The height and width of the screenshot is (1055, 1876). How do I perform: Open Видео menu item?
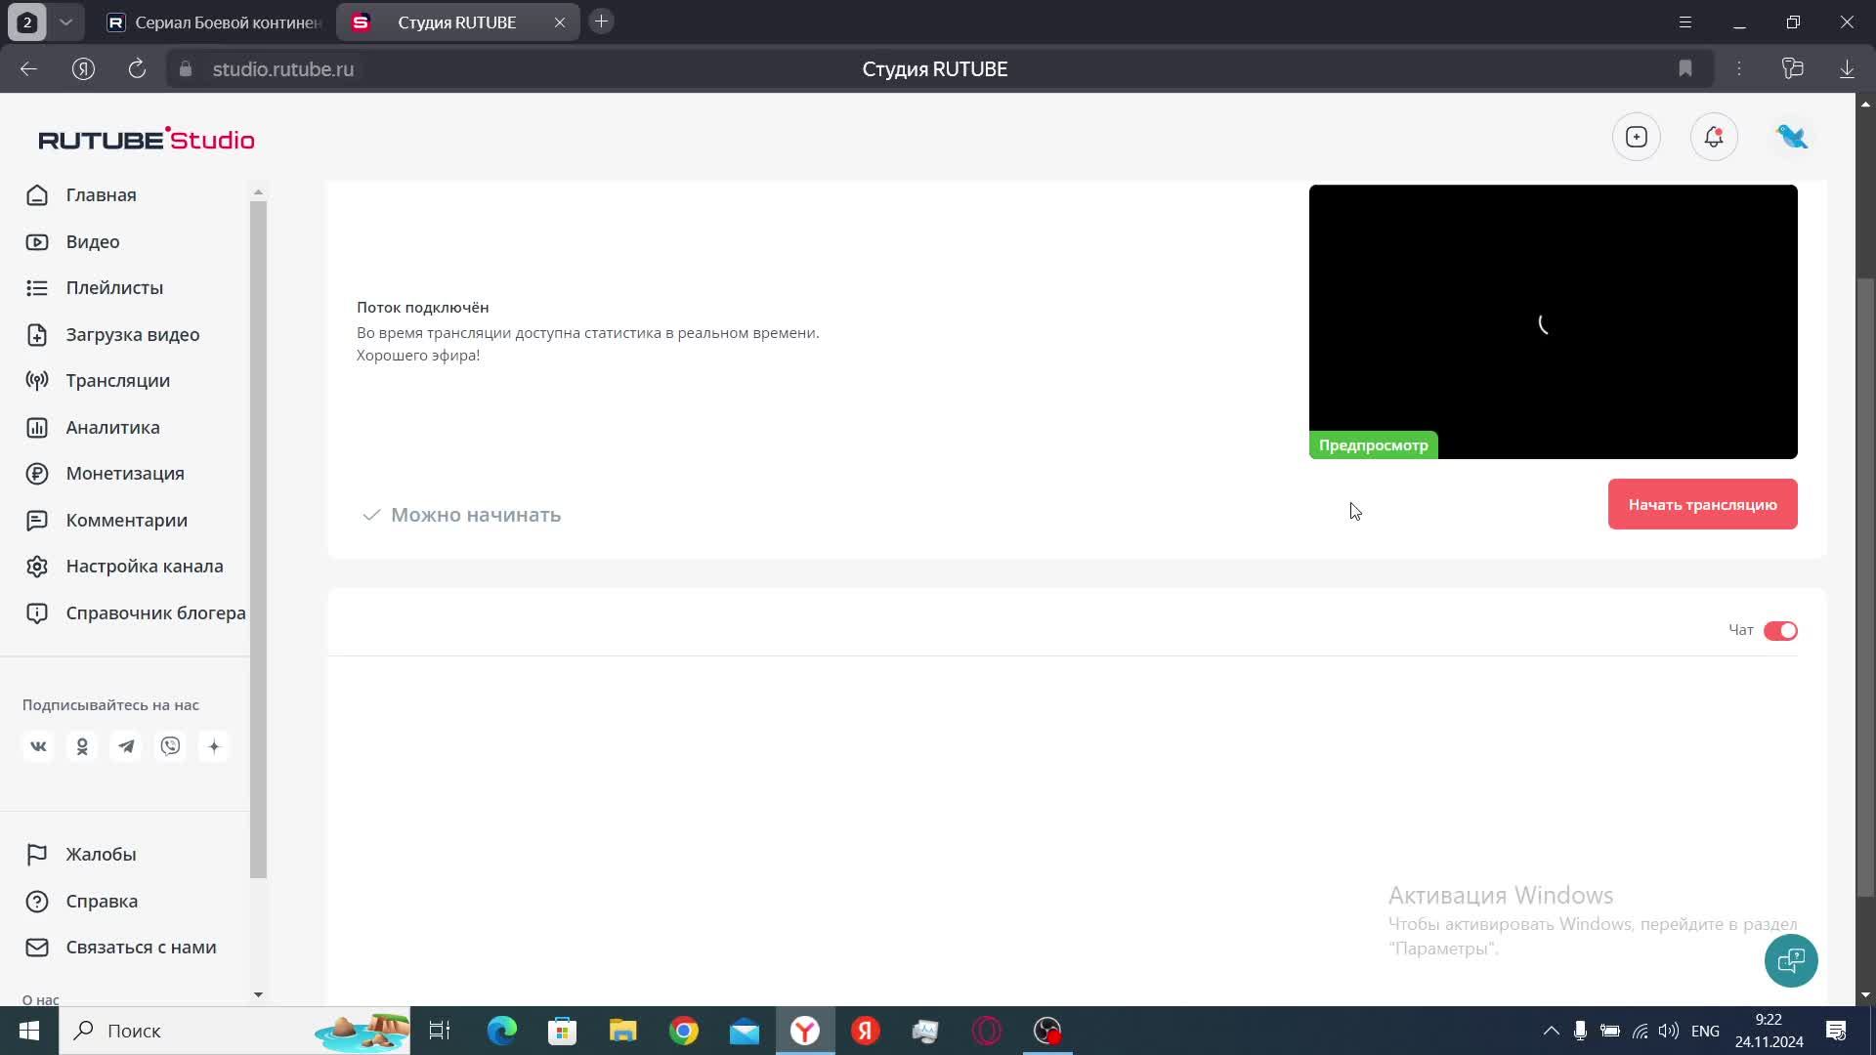click(93, 242)
